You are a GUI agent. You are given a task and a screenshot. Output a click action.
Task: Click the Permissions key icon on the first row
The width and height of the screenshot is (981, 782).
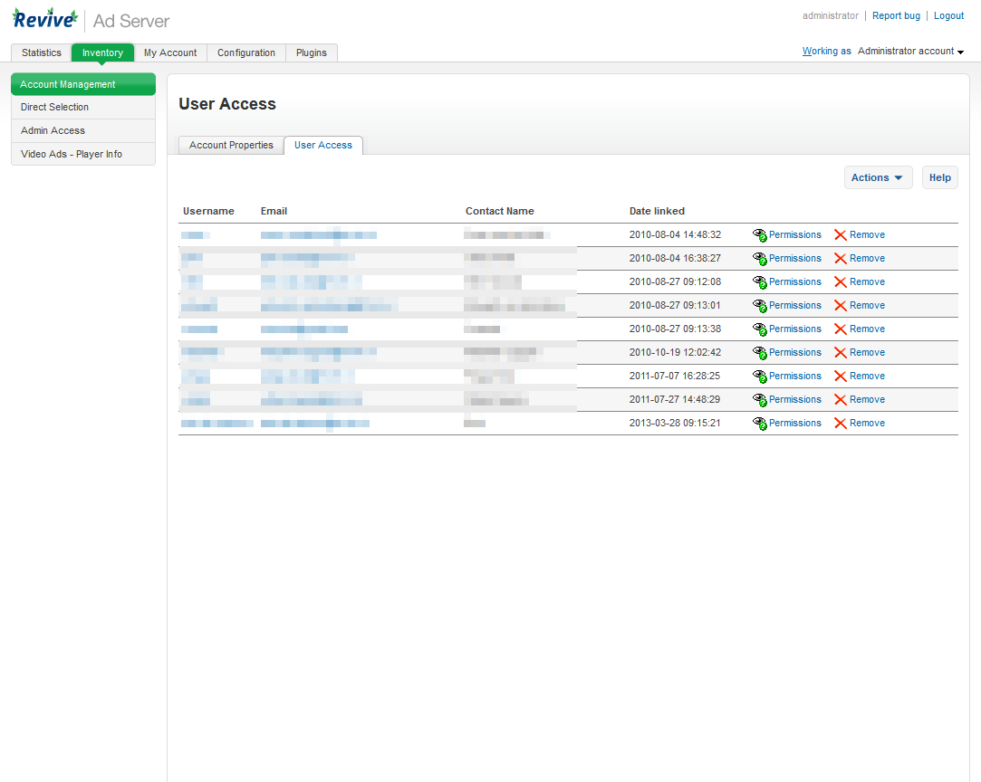coord(759,235)
